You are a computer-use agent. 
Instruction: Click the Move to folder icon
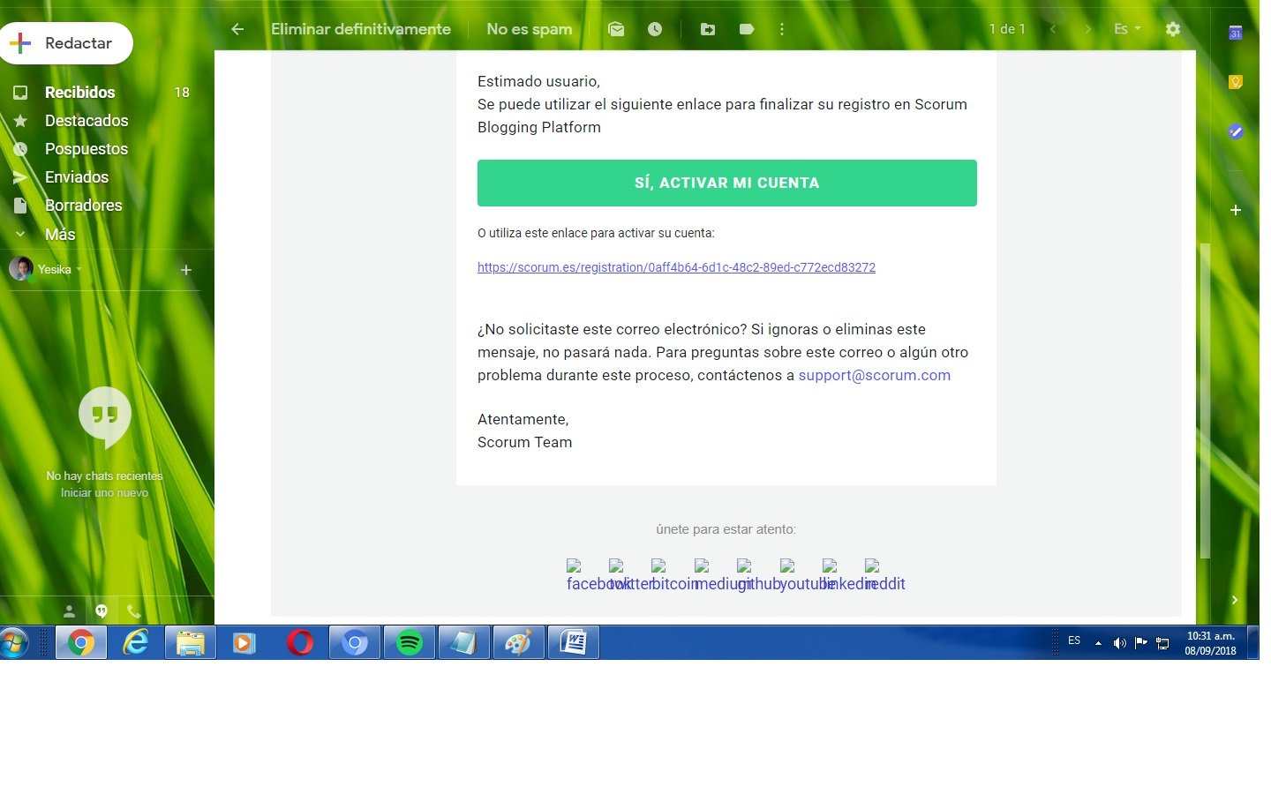(708, 29)
